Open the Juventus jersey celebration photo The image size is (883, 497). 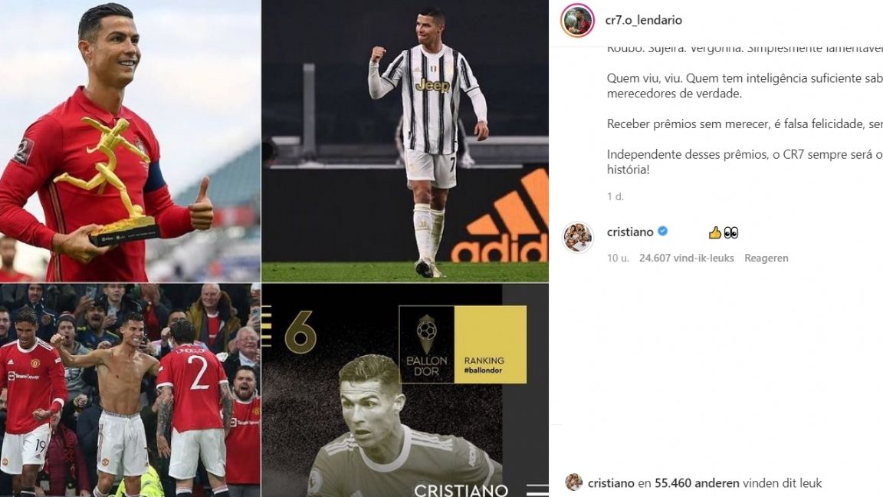tap(405, 141)
